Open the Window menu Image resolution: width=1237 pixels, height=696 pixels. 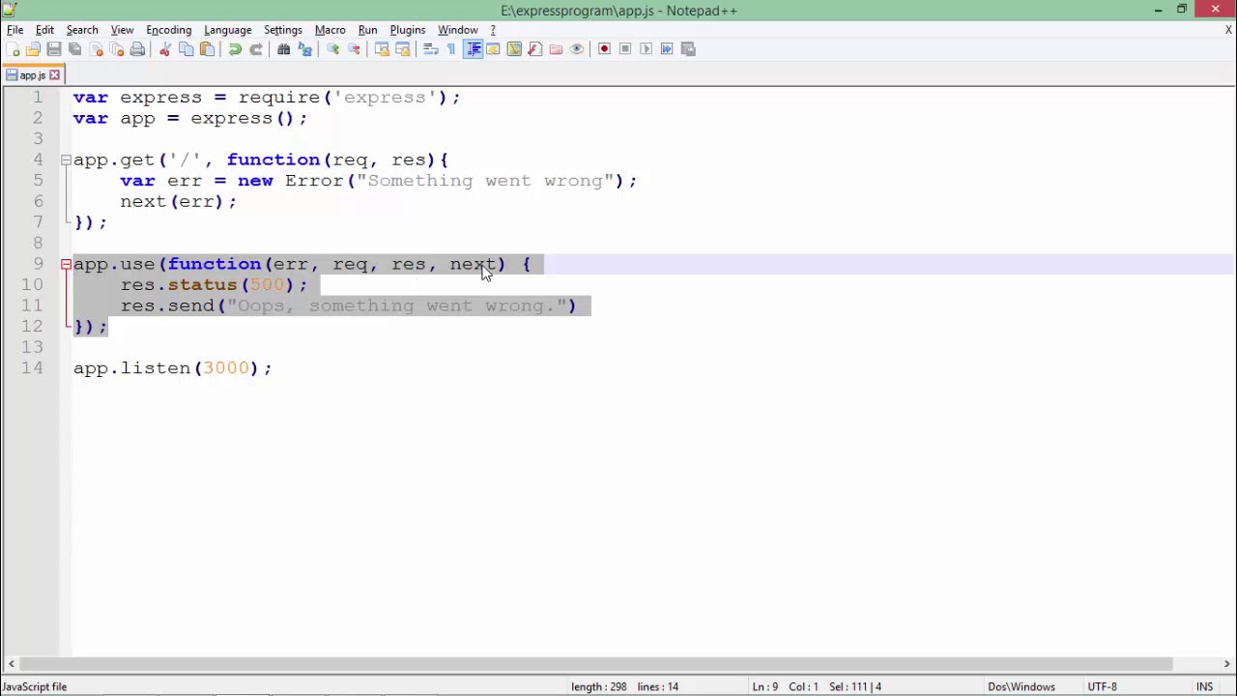[x=458, y=30]
